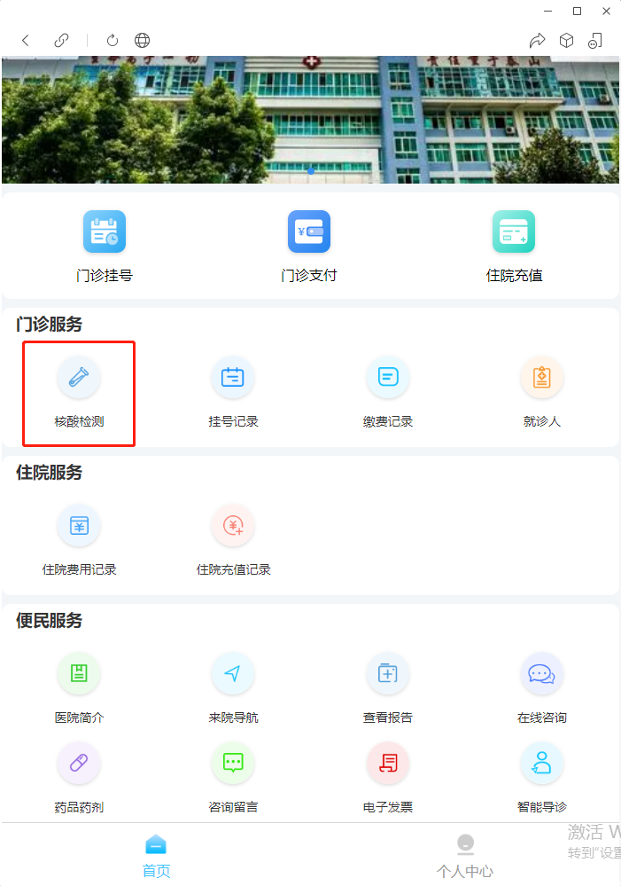This screenshot has width=621, height=886.
Task: Click the 查看报告 label text
Action: 388,717
